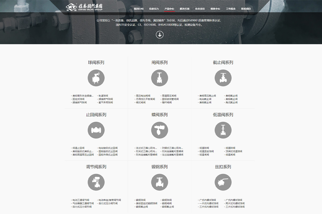This screenshot has height=214, width=322.
Task: Click the 止回阀系列 check valve icon
Action: pos(96,130)
